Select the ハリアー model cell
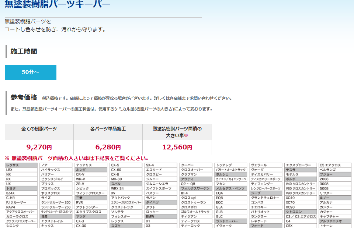The image size is (354, 230). pyautogui.click(x=56, y=174)
